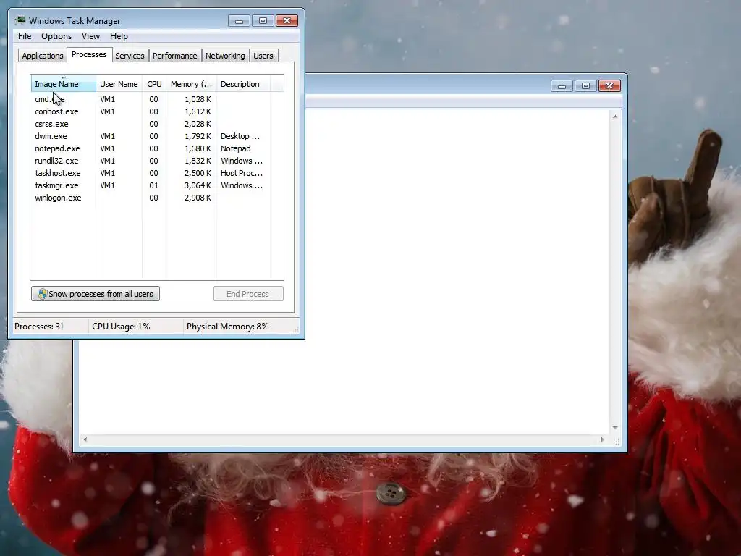Open the File menu in Task Manager
Screen dimensions: 741x556
(25, 36)
